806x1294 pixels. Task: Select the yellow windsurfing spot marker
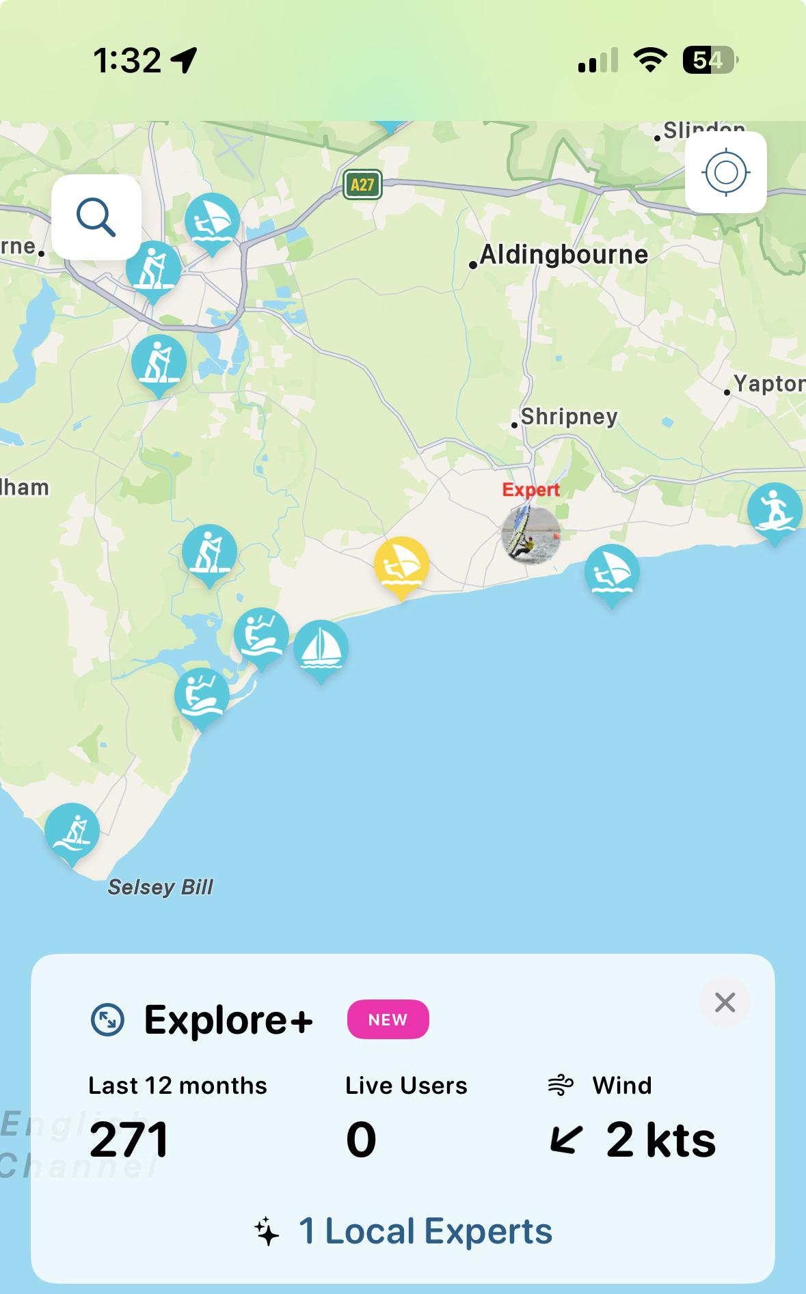point(401,568)
